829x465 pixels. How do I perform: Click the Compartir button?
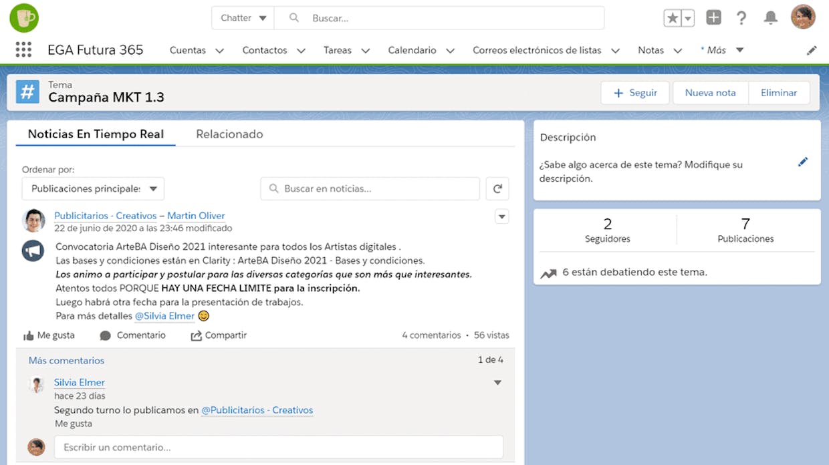(219, 335)
